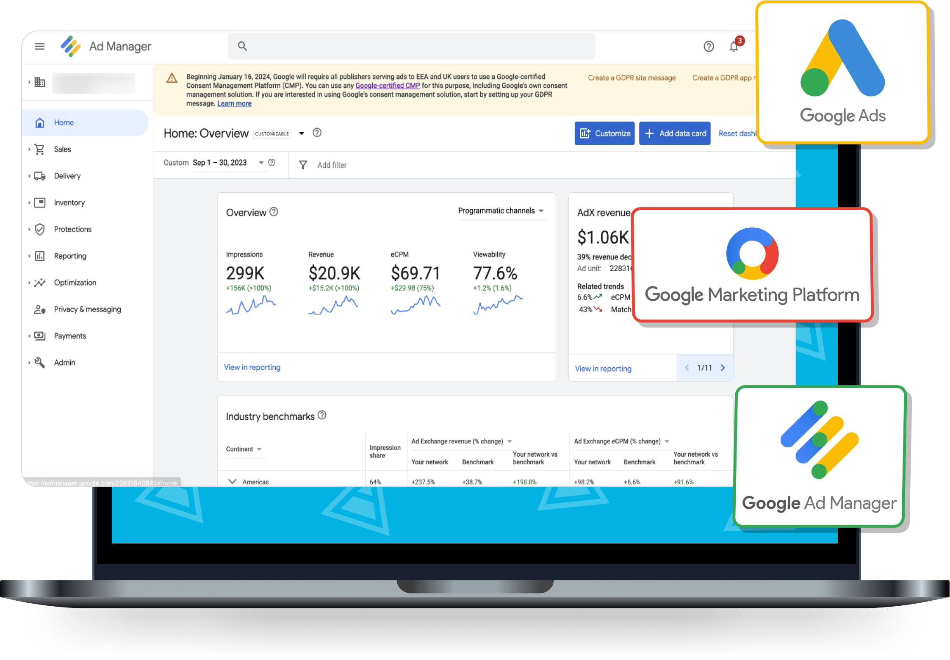Open the Home: Overview dashboard dropdown arrow

click(x=302, y=133)
